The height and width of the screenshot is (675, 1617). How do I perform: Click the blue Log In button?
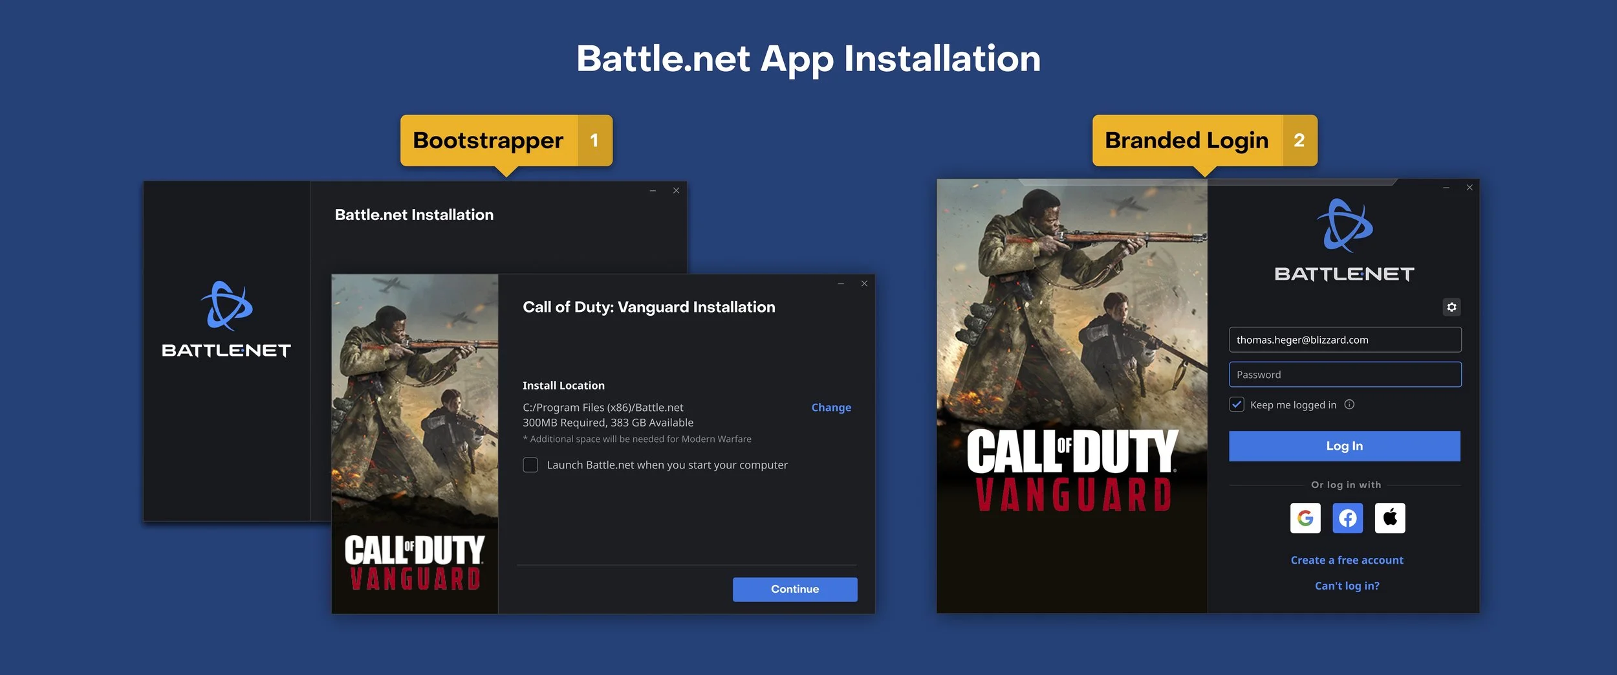click(x=1345, y=446)
